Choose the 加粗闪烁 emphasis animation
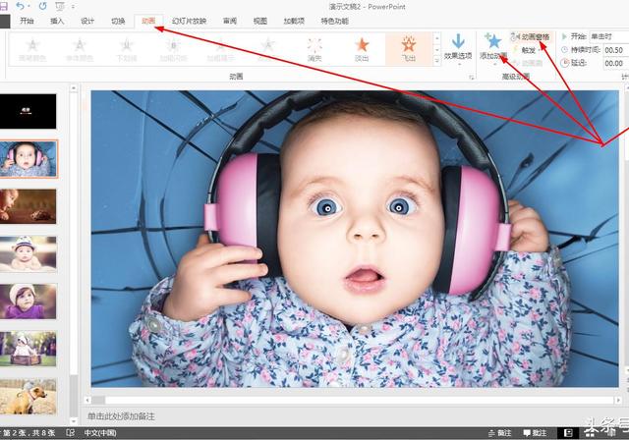The height and width of the screenshot is (440, 629). tap(173, 50)
